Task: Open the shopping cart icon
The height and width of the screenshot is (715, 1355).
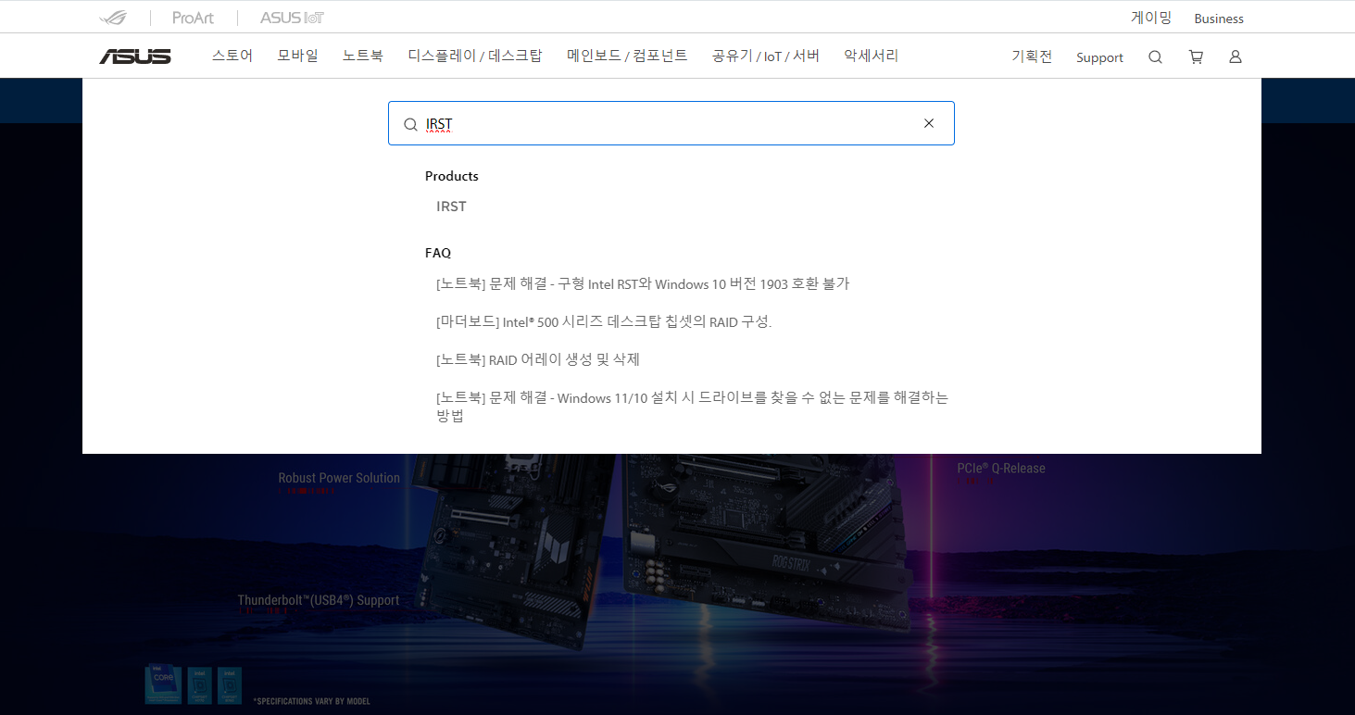Action: click(x=1196, y=56)
